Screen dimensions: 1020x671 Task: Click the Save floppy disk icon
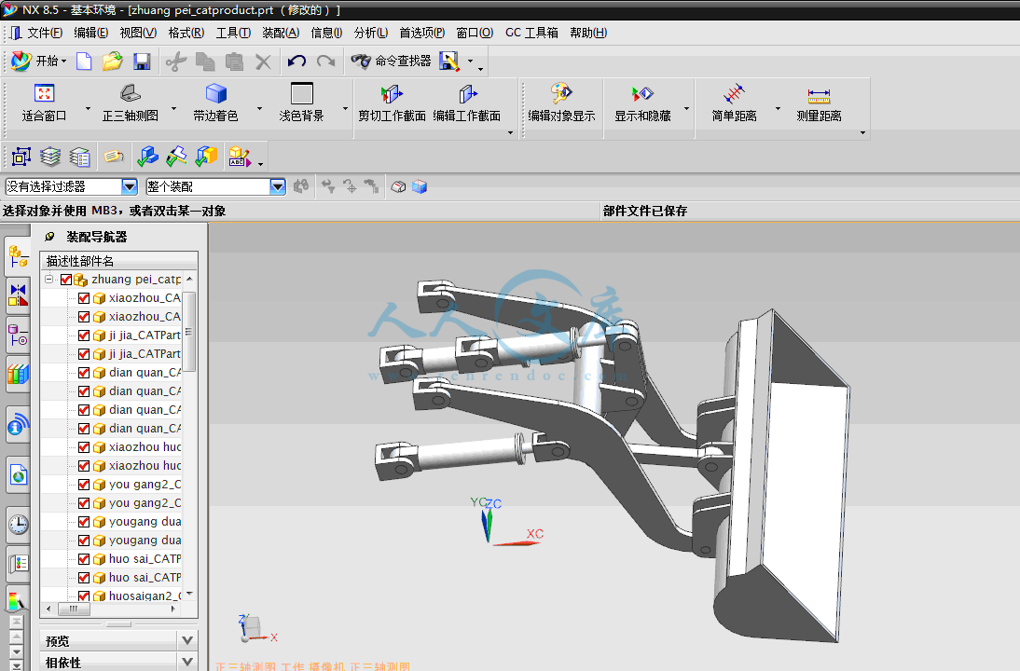pos(142,62)
